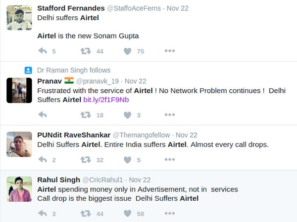The image size is (297, 222).
Task: Like the tweet with 75 likes
Action: click(x=127, y=51)
